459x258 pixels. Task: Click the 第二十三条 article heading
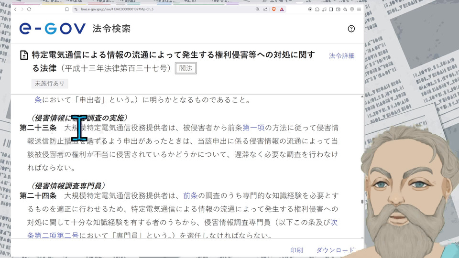pos(38,128)
